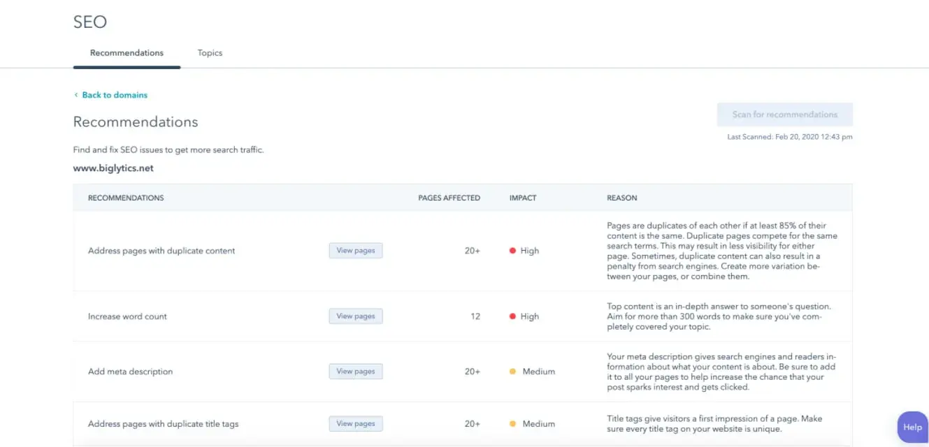Screen dimensions: 929x447
Task: Click red High impact dot for duplicate content
Action: click(x=512, y=251)
